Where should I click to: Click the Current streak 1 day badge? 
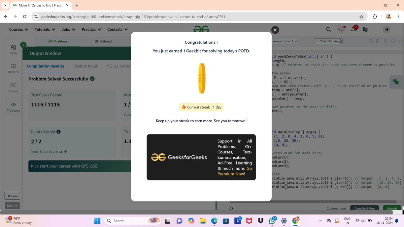coord(201,107)
